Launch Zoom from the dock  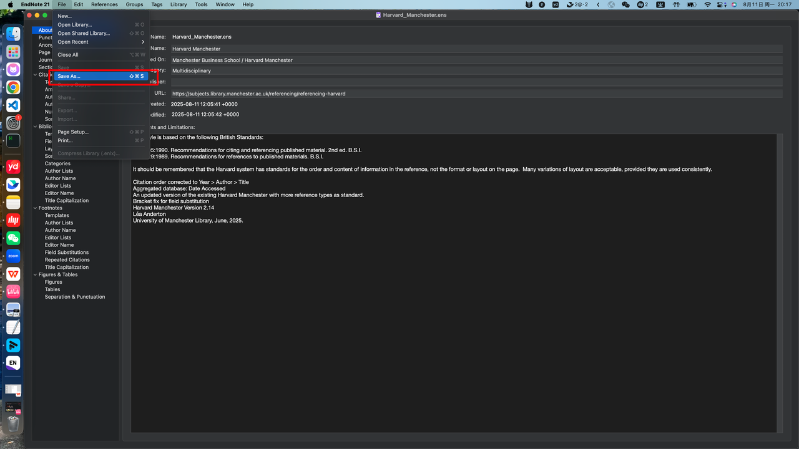(13, 256)
